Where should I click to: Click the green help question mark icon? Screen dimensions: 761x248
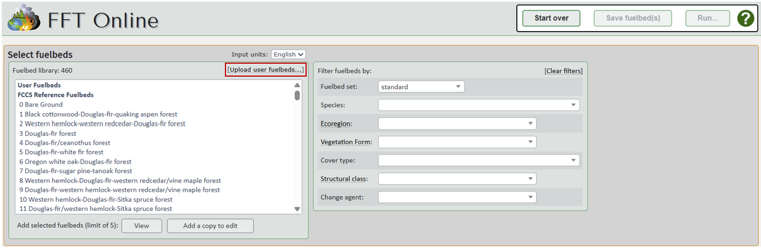745,18
